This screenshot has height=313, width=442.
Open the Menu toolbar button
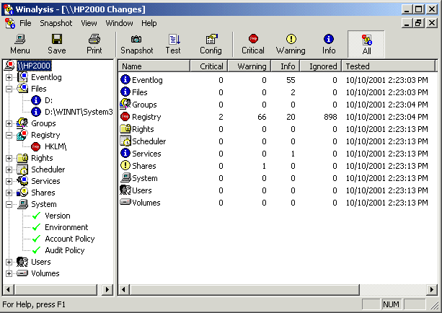[x=20, y=44]
